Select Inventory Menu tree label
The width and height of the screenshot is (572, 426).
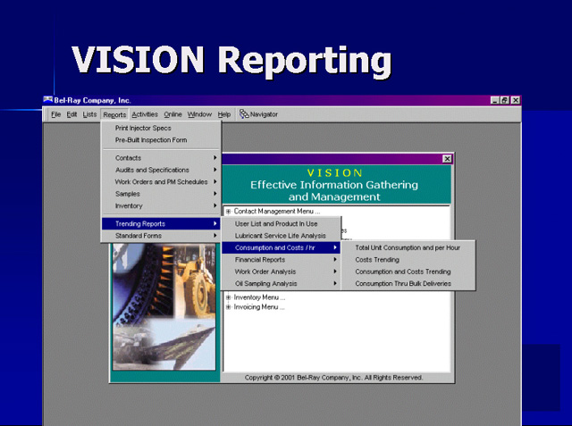tap(259, 297)
